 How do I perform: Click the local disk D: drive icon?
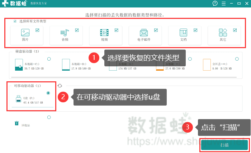tap(66, 65)
